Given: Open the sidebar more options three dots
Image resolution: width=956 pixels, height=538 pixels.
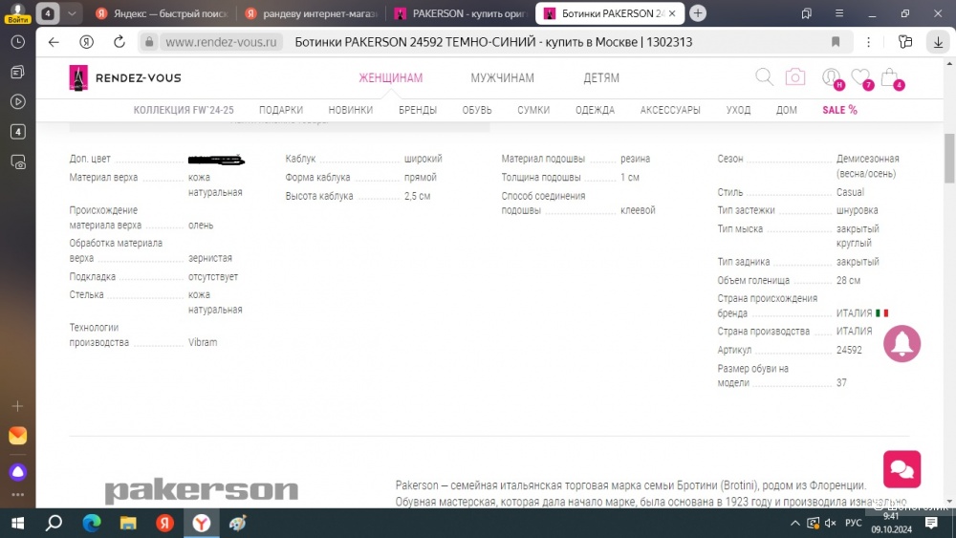Looking at the screenshot, I should click(17, 495).
